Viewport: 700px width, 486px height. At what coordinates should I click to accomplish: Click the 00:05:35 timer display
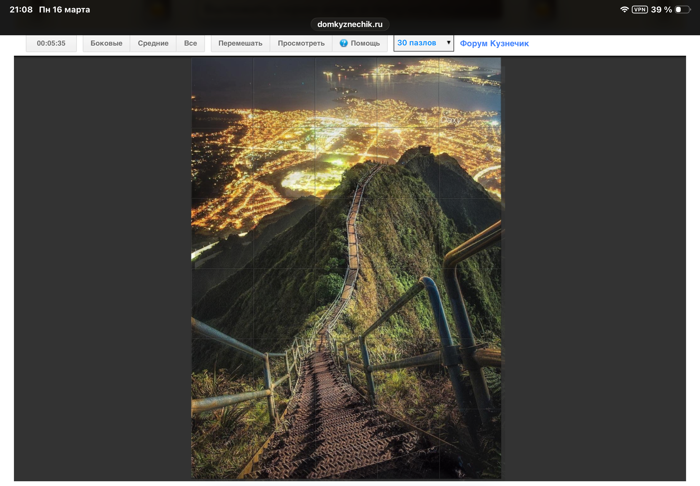tap(51, 43)
